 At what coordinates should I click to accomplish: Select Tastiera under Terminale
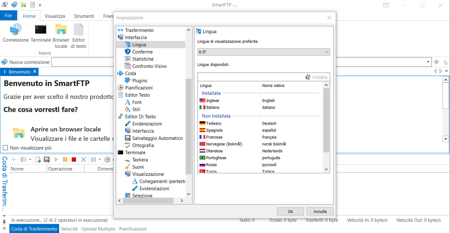(x=140, y=160)
